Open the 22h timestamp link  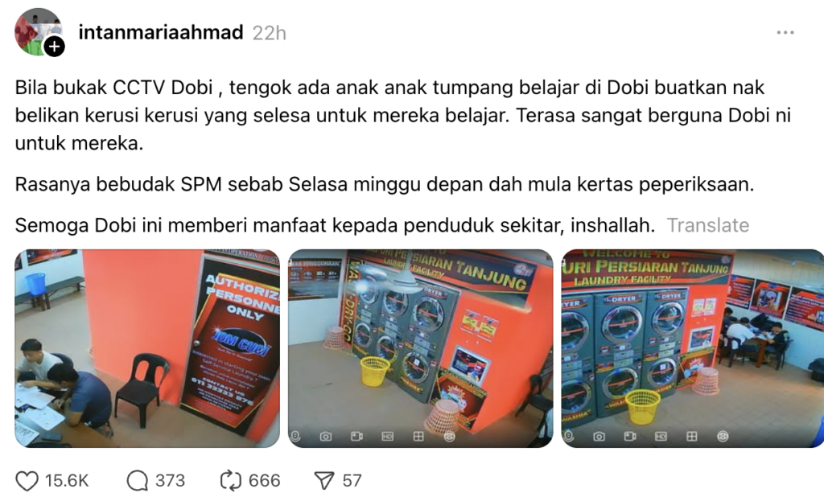click(x=269, y=33)
